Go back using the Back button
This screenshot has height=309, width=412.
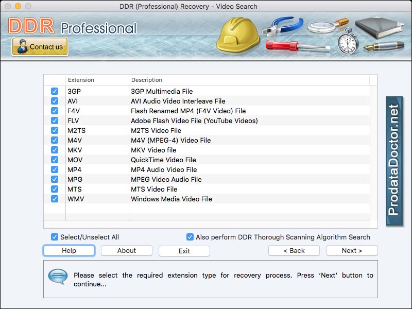click(x=294, y=251)
